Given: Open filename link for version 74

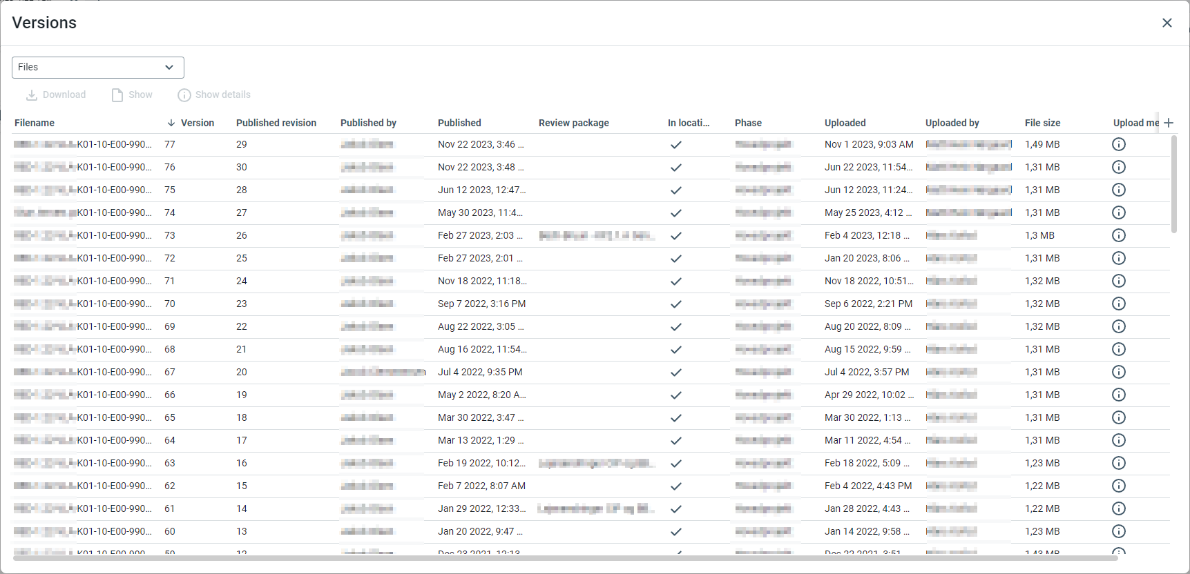Looking at the screenshot, I should [83, 212].
